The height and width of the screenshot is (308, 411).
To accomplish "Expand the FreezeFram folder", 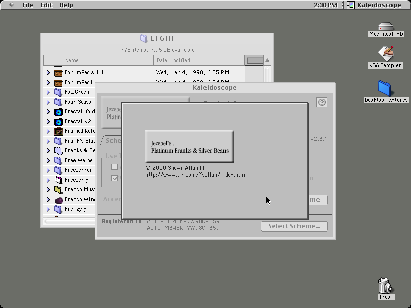I will tap(48, 170).
